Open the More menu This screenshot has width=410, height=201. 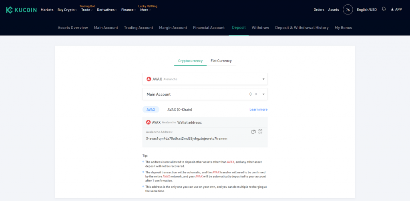145,10
